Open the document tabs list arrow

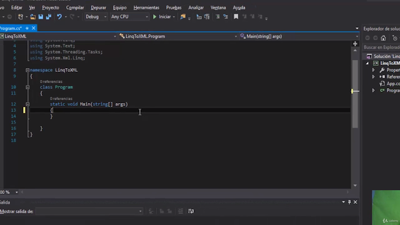click(x=357, y=28)
